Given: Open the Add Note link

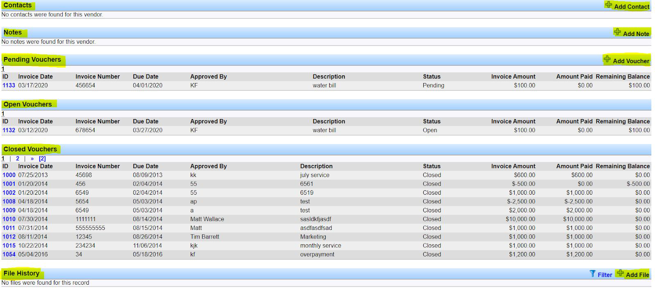Looking at the screenshot, I should (x=636, y=34).
